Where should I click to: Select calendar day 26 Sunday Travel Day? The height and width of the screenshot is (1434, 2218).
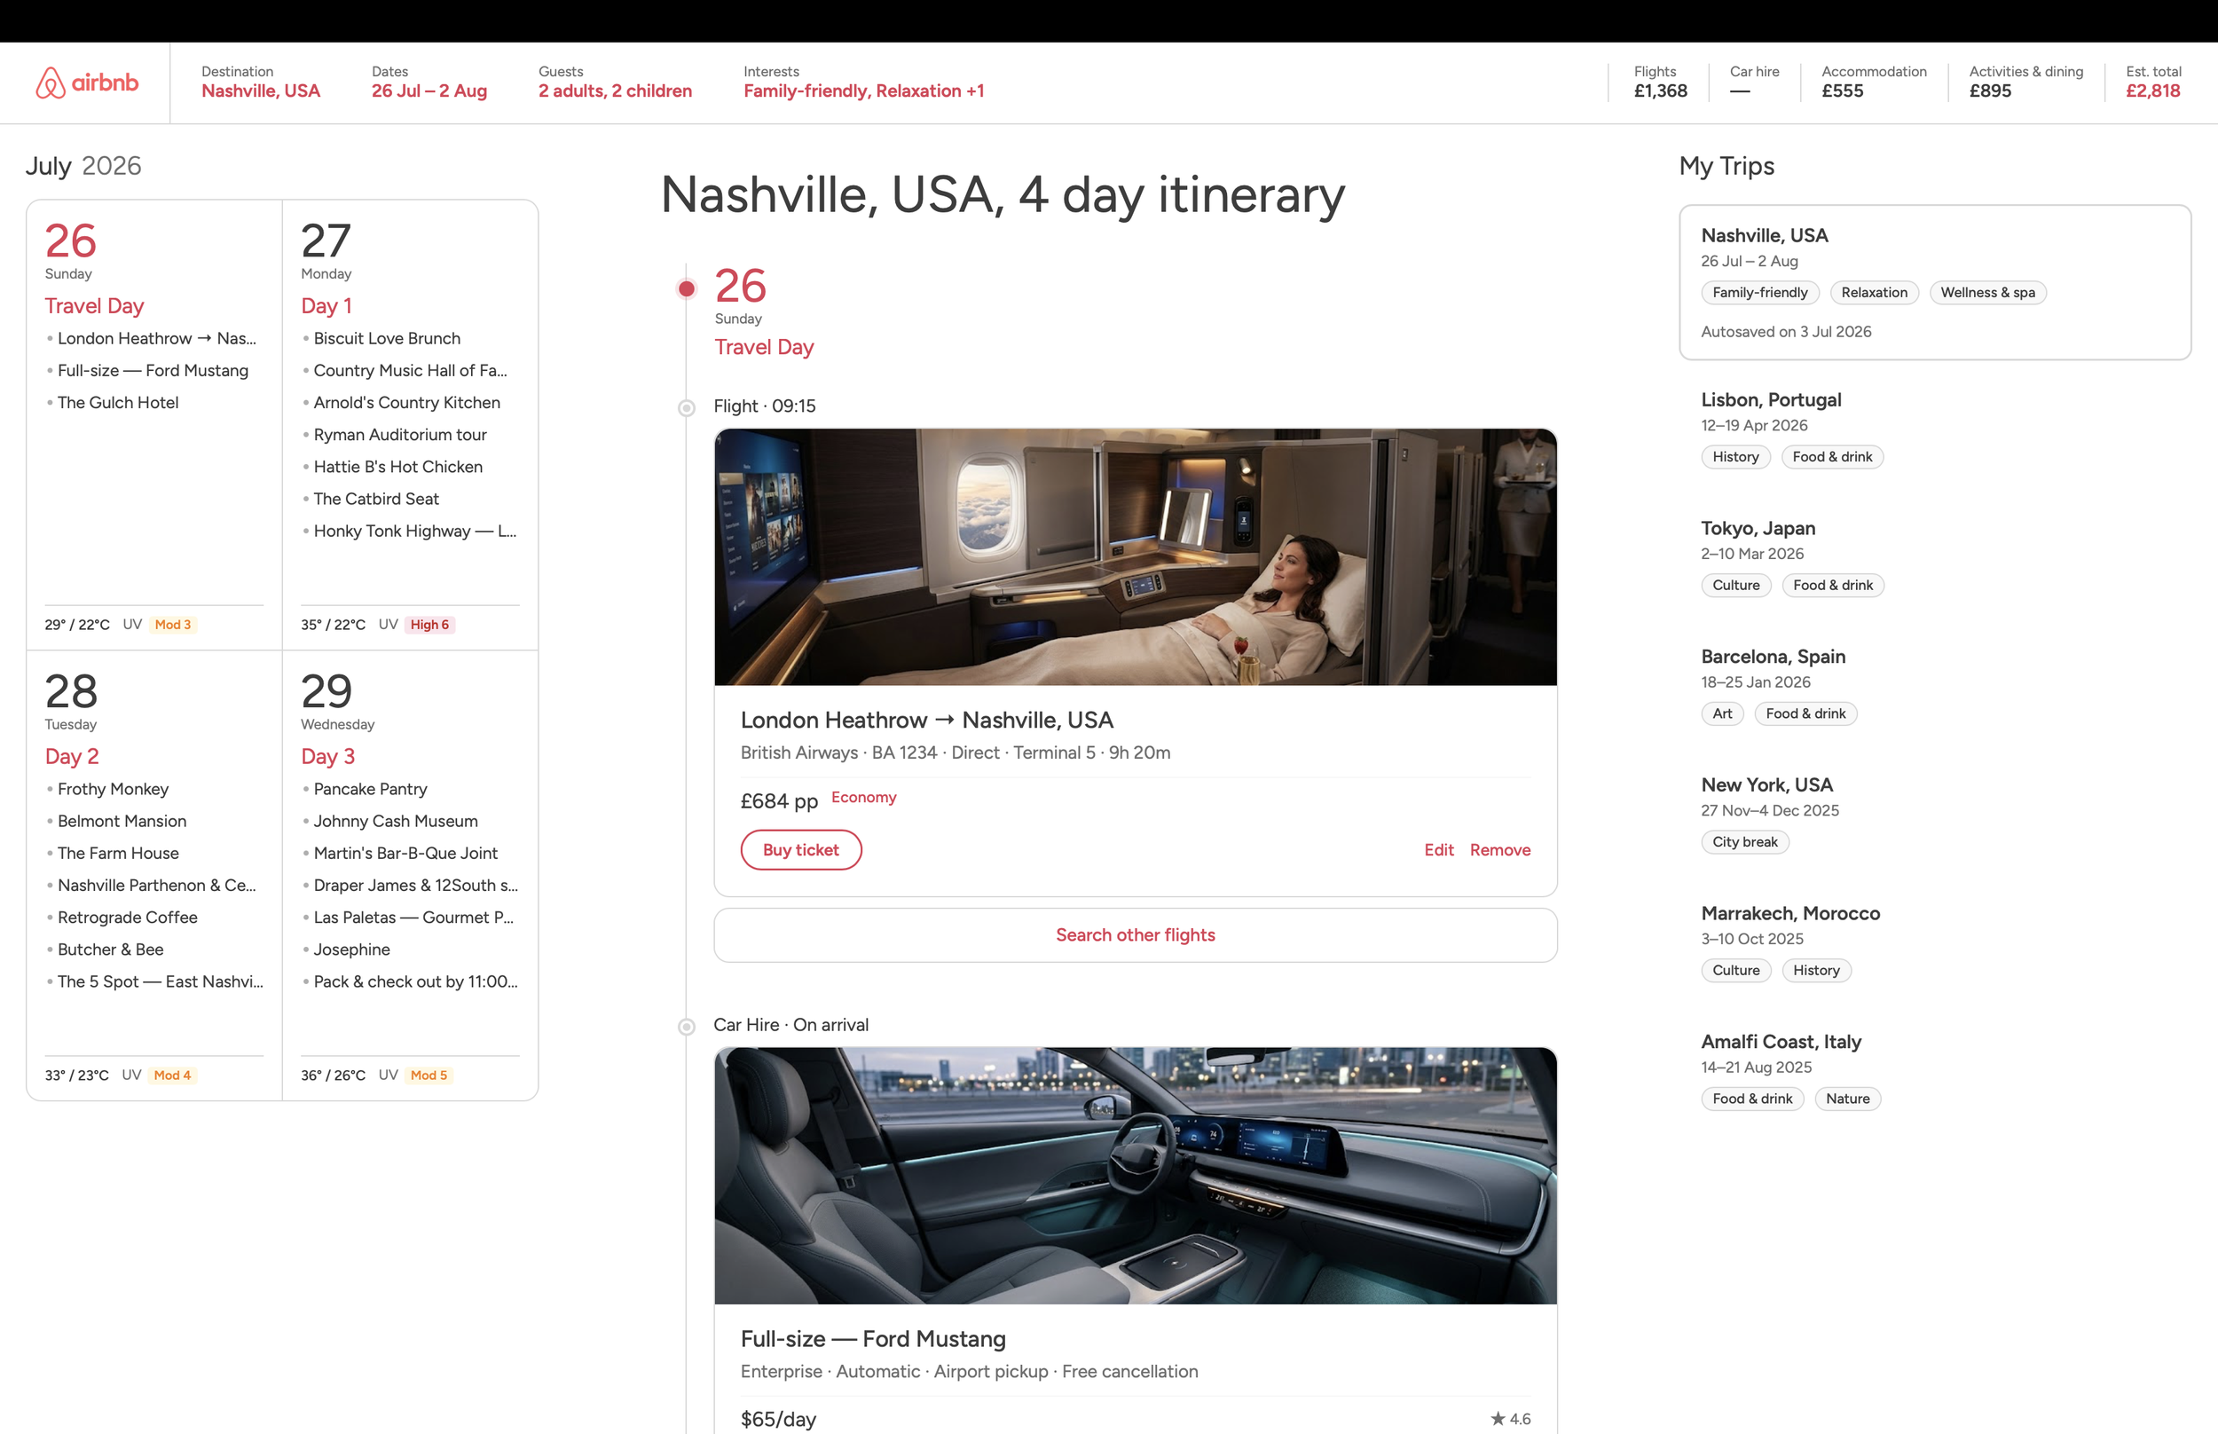[154, 425]
